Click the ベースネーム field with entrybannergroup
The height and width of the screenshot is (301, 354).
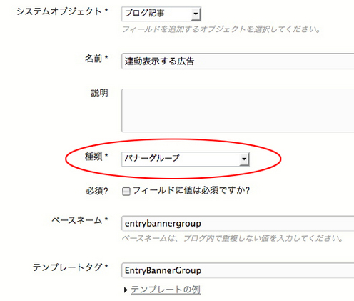238,223
